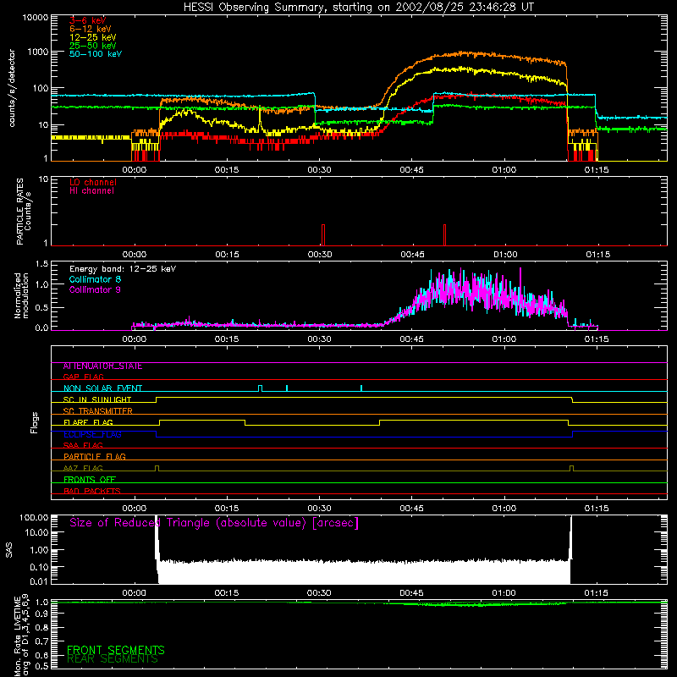
Task: Select the FLARE_FLAG label
Action: coord(88,422)
